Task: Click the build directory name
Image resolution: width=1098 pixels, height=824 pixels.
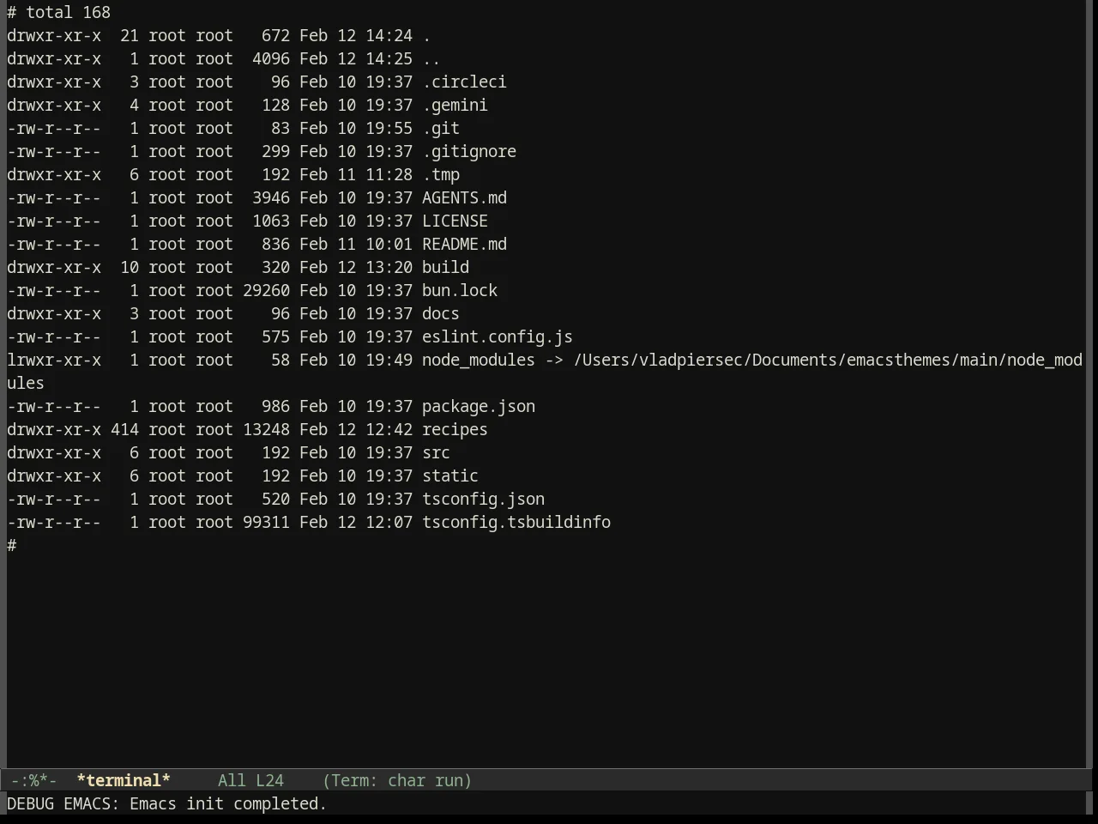Action: 445,267
